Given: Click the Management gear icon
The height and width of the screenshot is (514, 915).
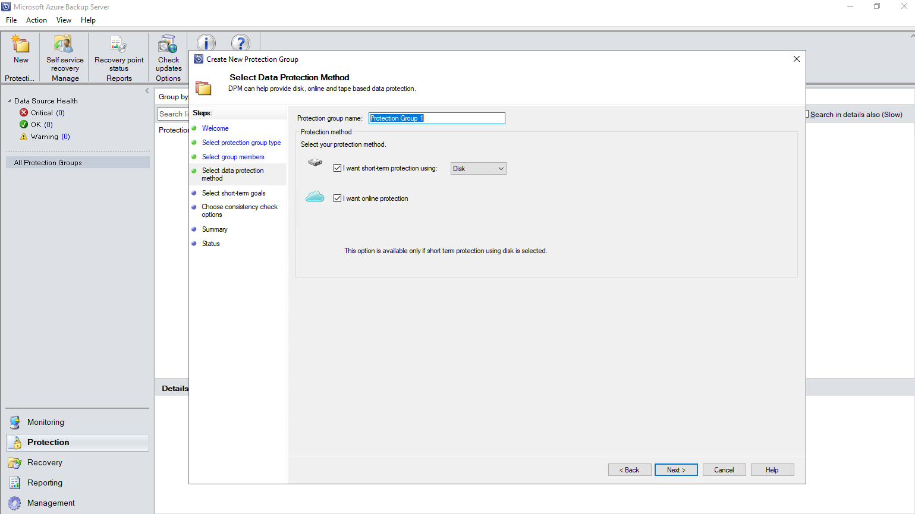Looking at the screenshot, I should click(15, 503).
